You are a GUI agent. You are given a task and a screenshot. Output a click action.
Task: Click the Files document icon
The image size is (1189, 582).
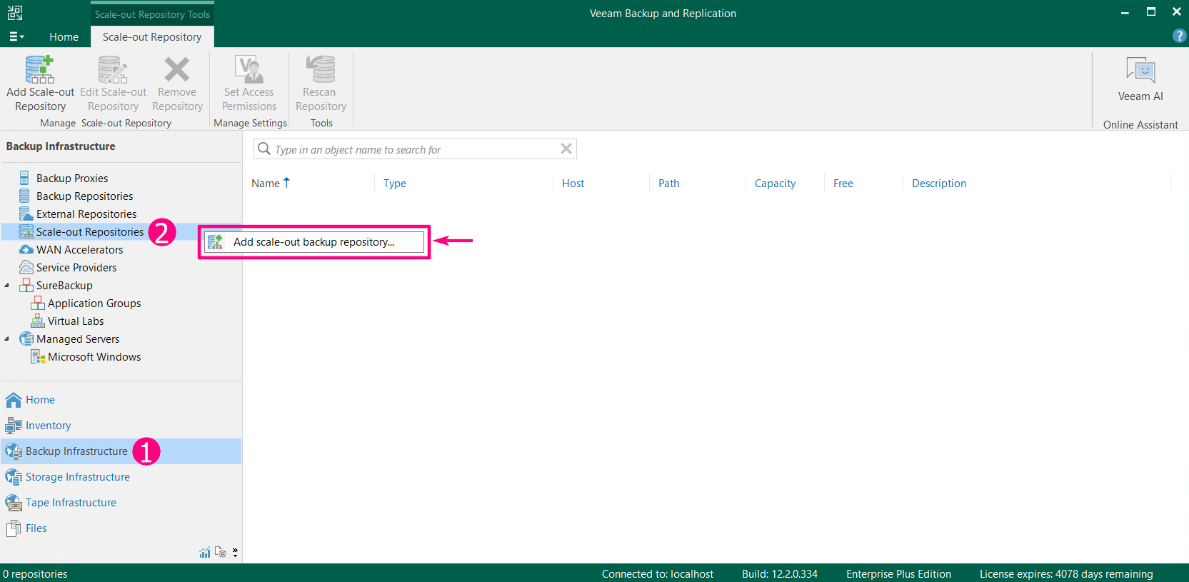(x=13, y=528)
